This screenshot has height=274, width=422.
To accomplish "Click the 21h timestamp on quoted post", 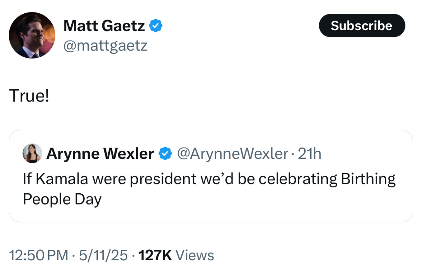I will pyautogui.click(x=310, y=154).
